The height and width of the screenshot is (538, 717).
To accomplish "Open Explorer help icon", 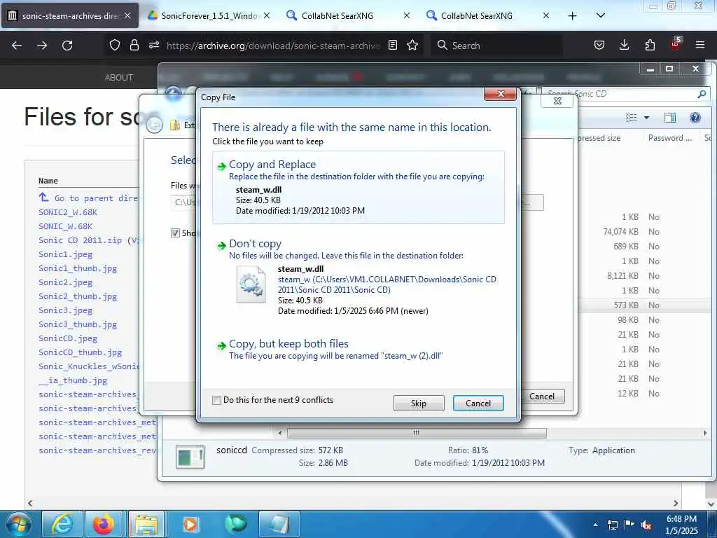I will coord(695,118).
